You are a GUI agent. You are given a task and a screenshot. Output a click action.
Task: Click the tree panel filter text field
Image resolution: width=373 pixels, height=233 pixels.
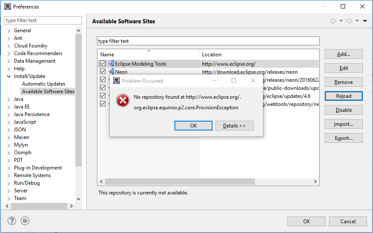coord(43,20)
